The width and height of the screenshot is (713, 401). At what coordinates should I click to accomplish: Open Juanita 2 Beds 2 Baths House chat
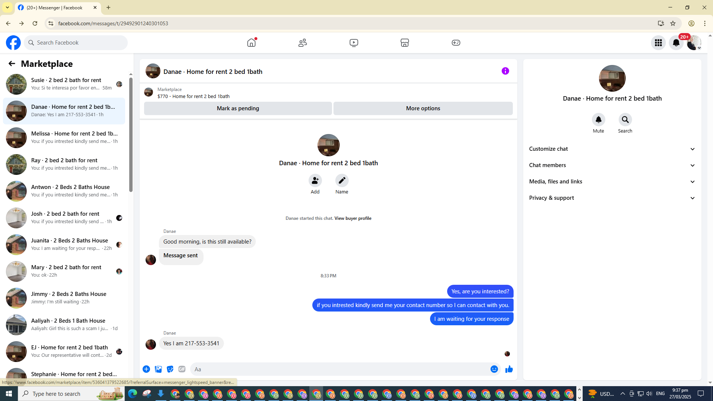click(64, 245)
